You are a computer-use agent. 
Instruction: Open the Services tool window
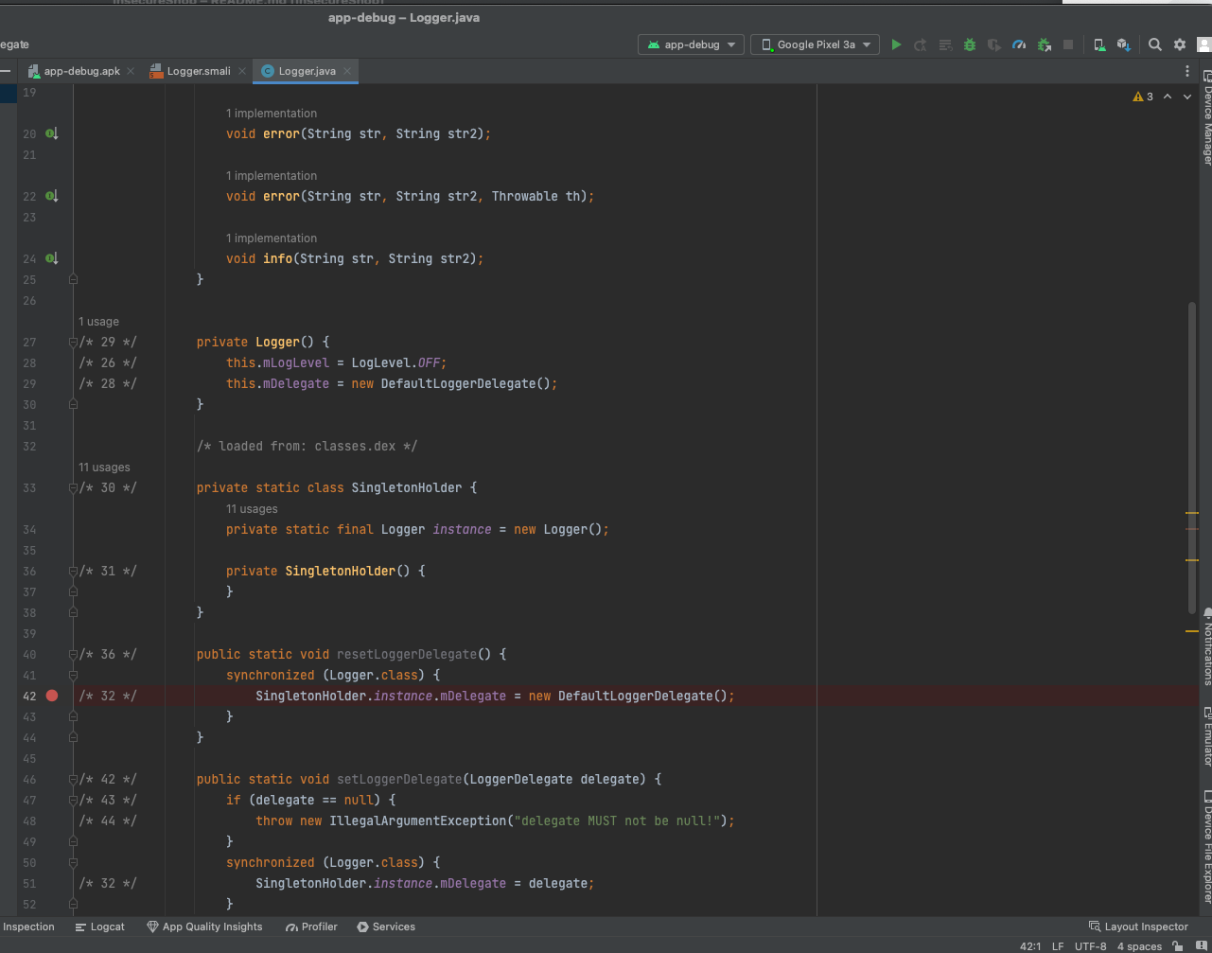pyautogui.click(x=386, y=927)
